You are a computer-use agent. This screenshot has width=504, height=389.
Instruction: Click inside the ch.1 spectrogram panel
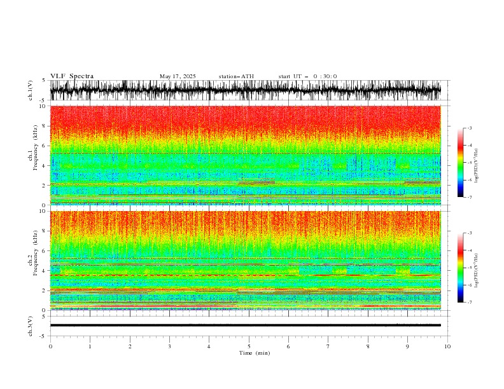[x=245, y=155]
